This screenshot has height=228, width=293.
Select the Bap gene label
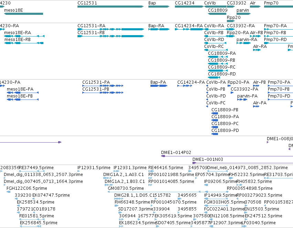152,3
